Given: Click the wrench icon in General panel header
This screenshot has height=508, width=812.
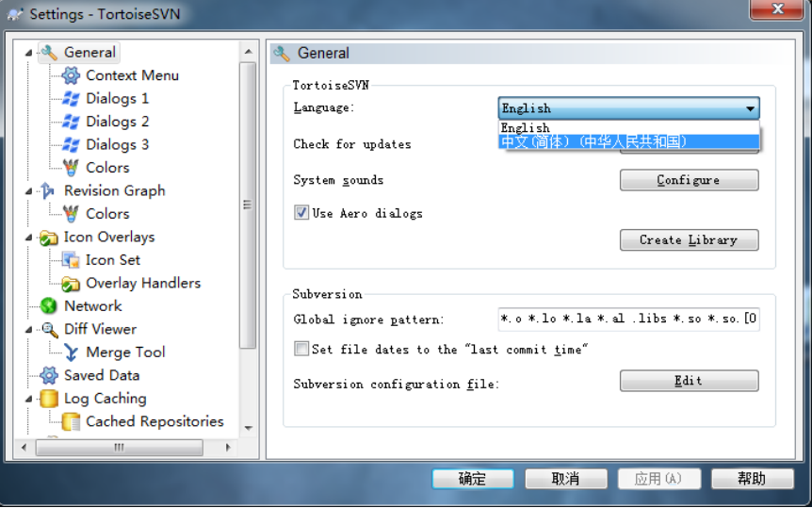Looking at the screenshot, I should [x=282, y=54].
